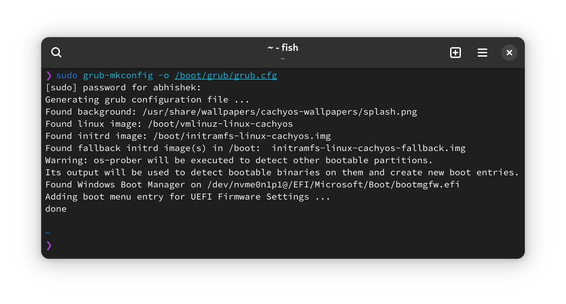Viewport: 566px width, 304px height.
Task: Click the blue tilde above the prompt
Action: coord(48,233)
